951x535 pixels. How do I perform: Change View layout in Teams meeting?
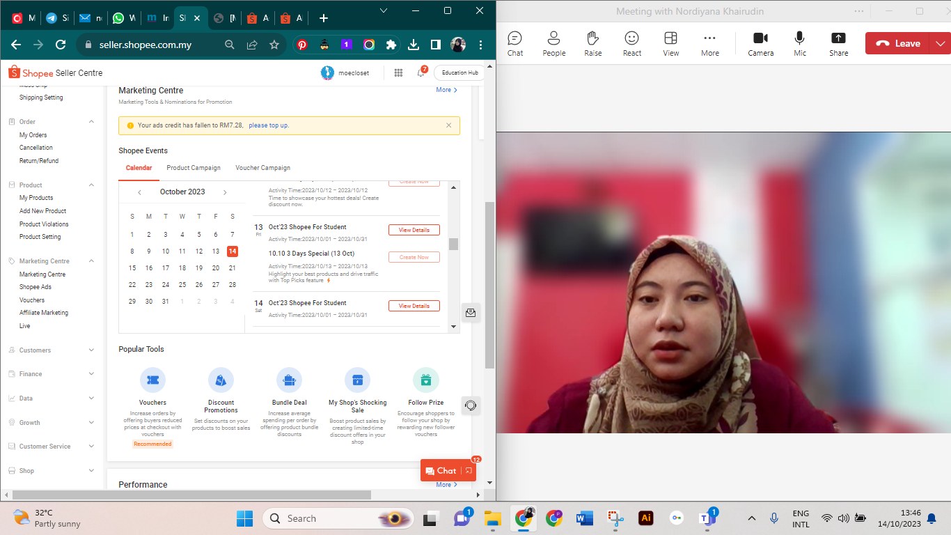pyautogui.click(x=671, y=43)
